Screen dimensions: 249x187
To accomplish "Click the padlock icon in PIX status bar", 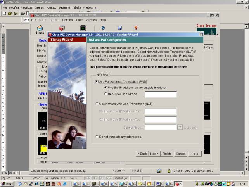I will [x=169, y=171].
